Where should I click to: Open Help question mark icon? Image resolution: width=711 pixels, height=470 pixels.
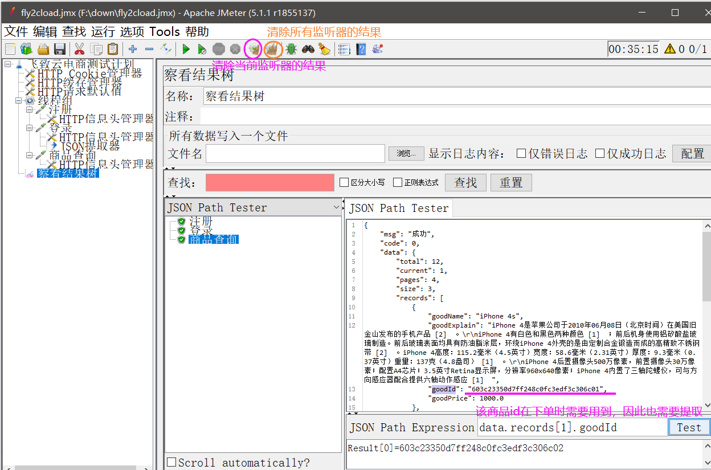pyautogui.click(x=361, y=49)
